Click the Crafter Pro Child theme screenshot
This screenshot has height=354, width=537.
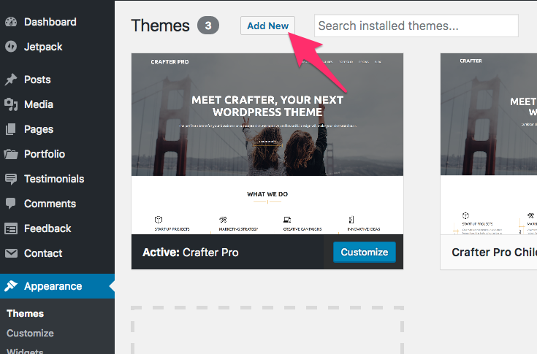pyautogui.click(x=489, y=144)
